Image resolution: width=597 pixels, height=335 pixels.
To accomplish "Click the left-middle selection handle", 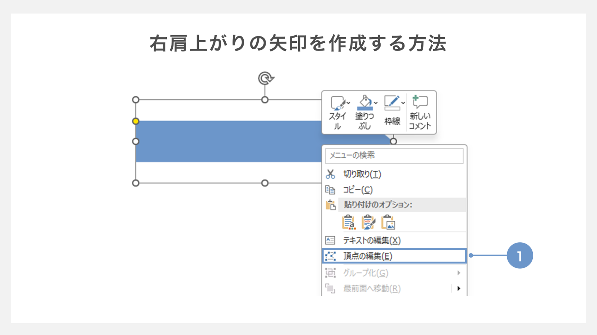I will [136, 141].
